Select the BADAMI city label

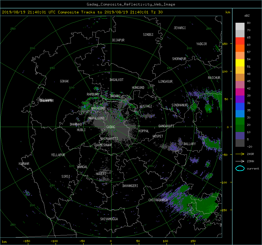coord(115,96)
